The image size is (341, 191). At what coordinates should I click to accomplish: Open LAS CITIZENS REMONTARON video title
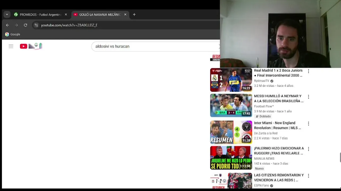coord(279,177)
